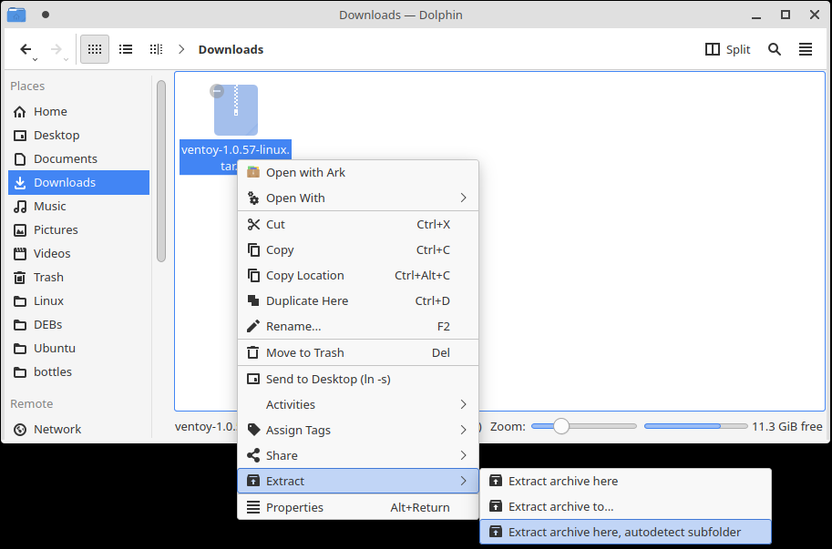Expand the Assign Tags submenu
The height and width of the screenshot is (549, 832).
click(358, 431)
